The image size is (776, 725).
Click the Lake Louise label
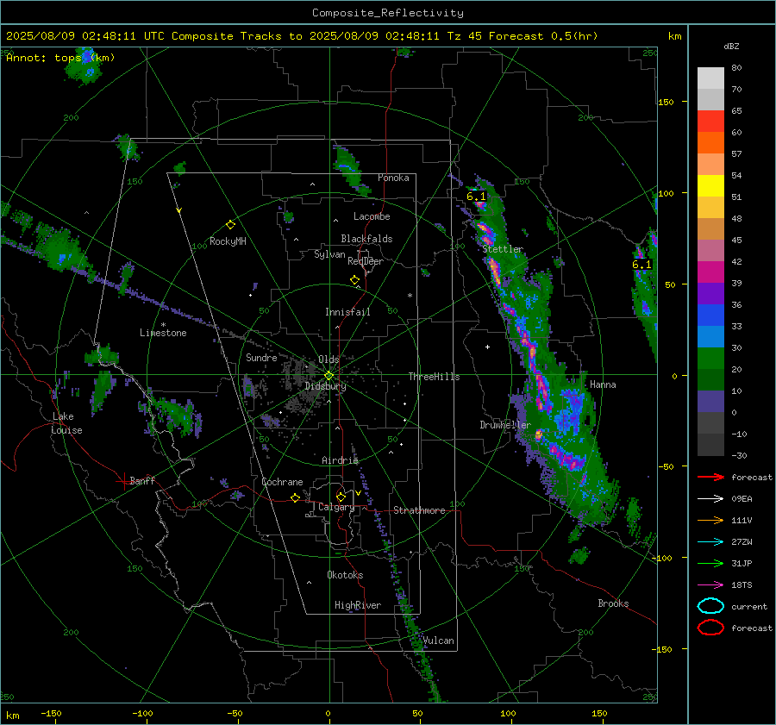[x=67, y=423]
